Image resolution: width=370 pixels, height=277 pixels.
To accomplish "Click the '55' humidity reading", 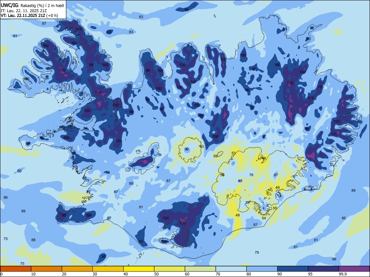I will tap(275, 208).
